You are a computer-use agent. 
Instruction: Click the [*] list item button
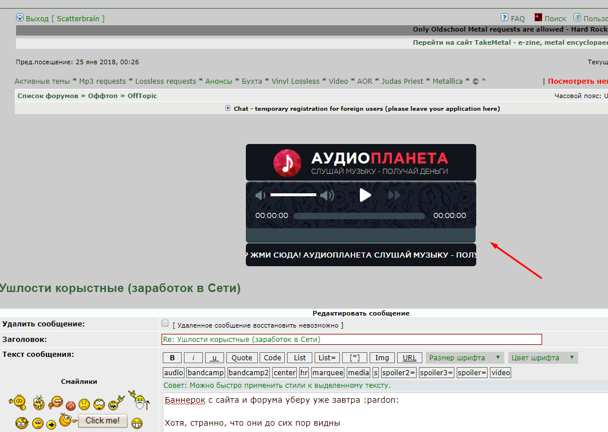[354, 357]
